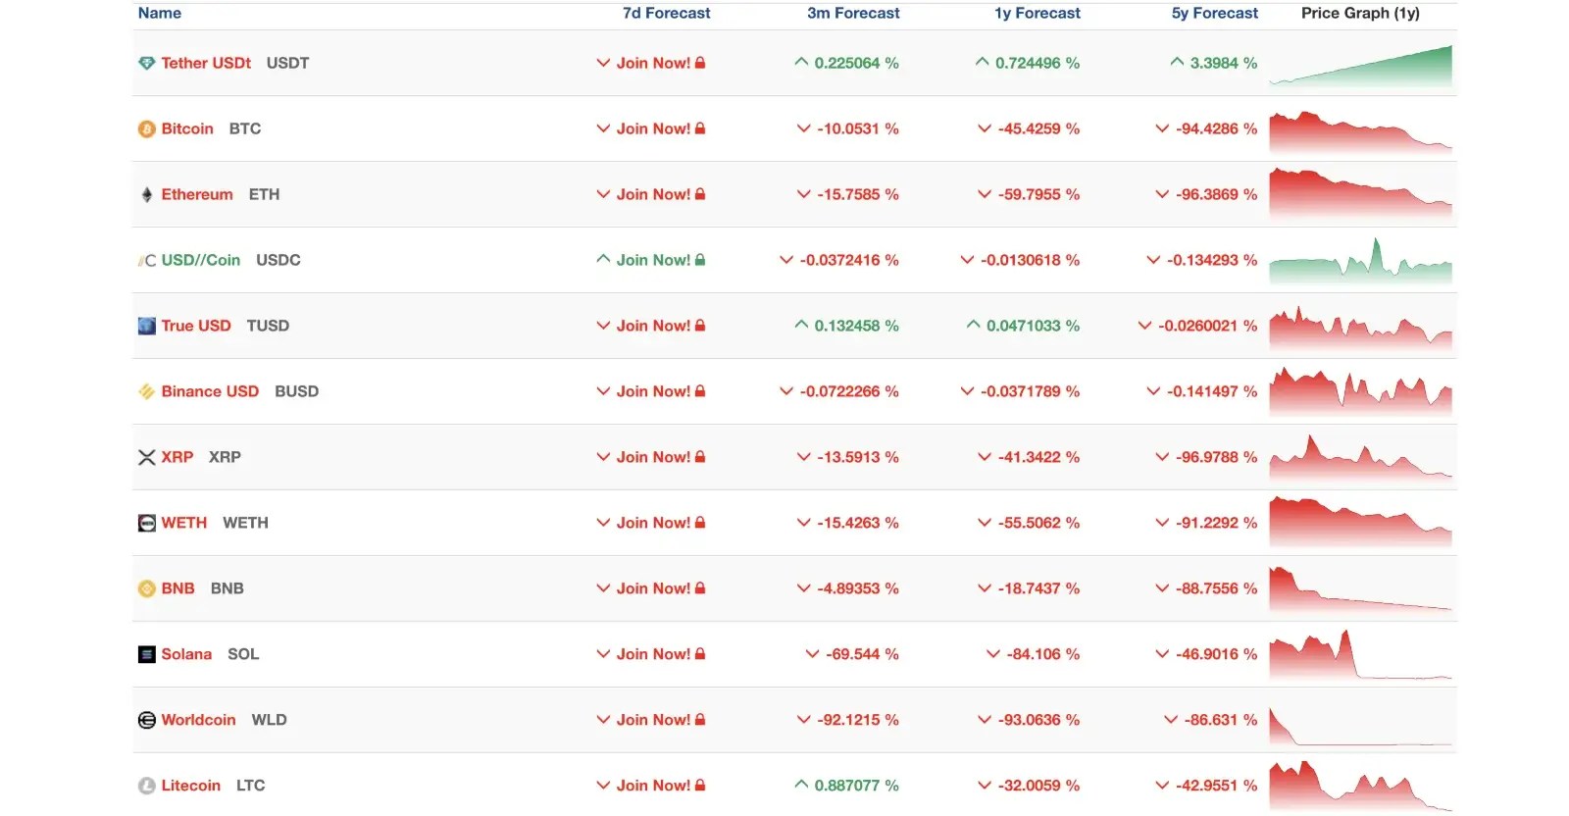This screenshot has height=816, width=1569.
Task: Open Worldcoin 1y price graph
Action: pos(1360,727)
